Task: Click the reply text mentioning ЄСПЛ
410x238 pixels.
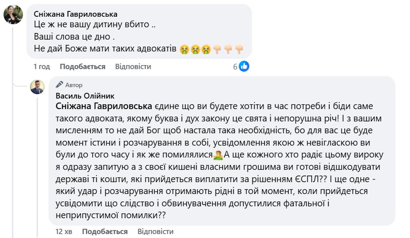Action: (x=221, y=179)
